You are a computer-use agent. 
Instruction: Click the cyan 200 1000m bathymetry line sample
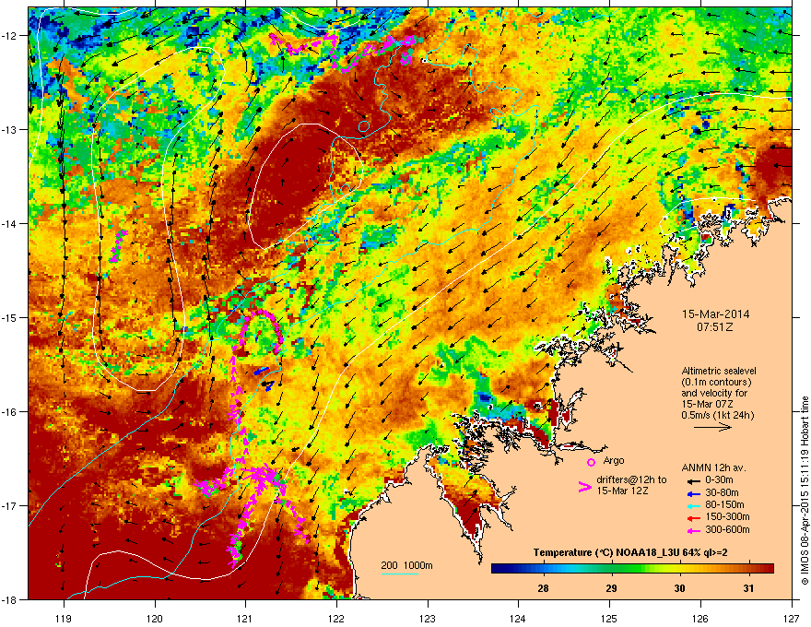(399, 574)
